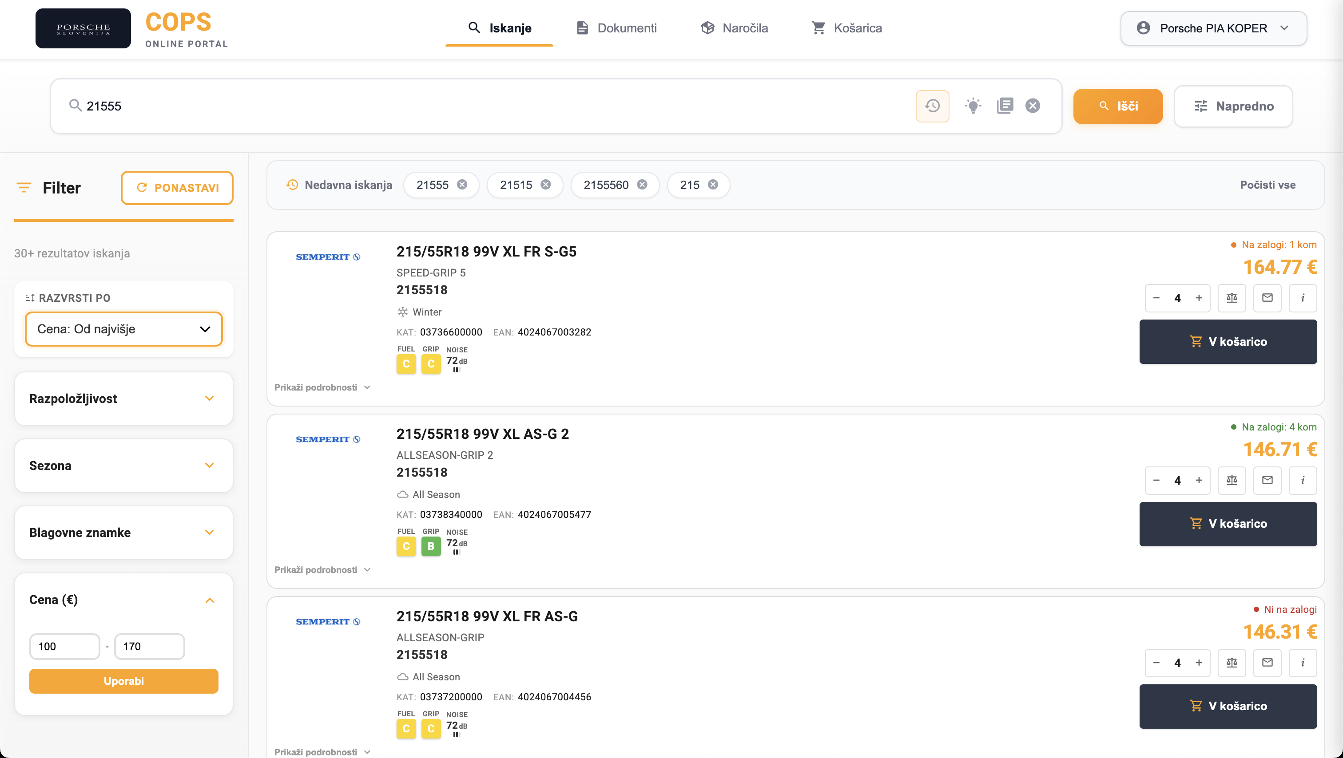Compare the AS-G 2 tire with scale icon

coord(1232,480)
